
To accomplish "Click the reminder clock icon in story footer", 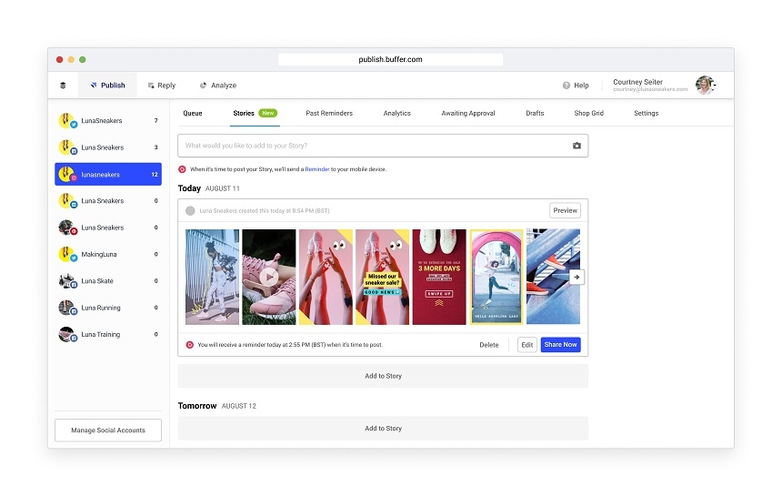I will tap(189, 345).
